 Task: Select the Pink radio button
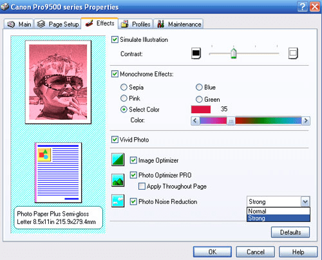[124, 98]
